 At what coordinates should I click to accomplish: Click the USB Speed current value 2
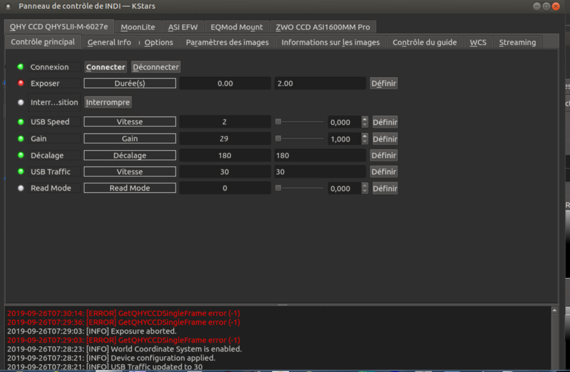point(225,122)
